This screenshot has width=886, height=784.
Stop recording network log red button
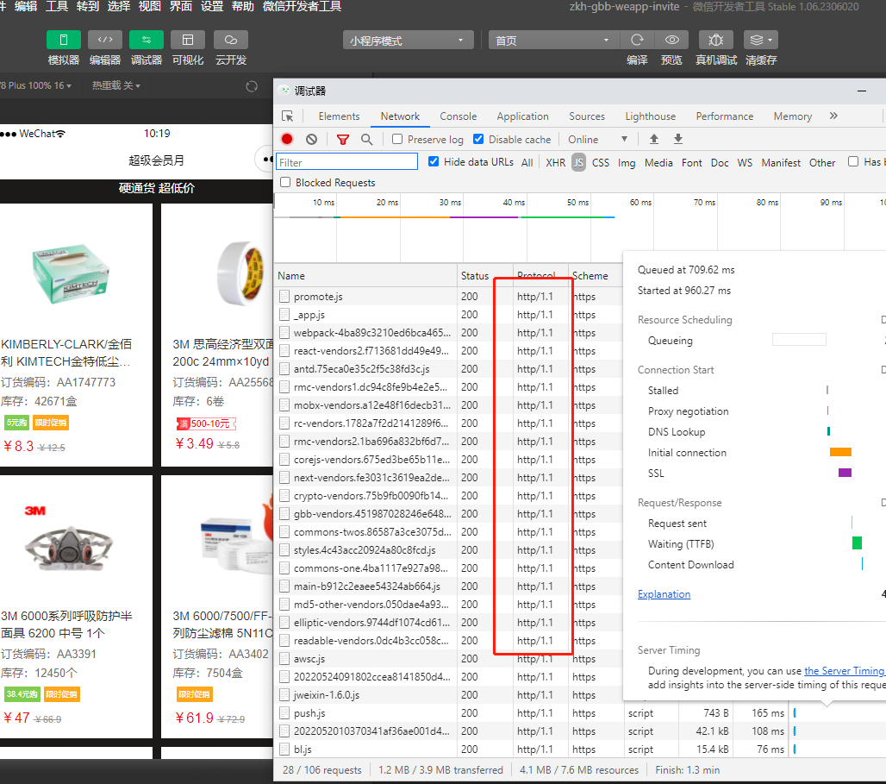click(x=287, y=139)
